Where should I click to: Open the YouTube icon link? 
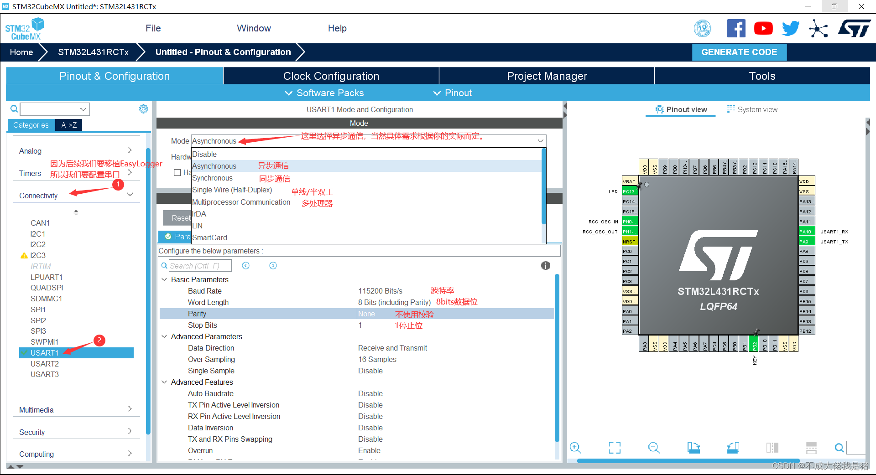(x=763, y=28)
